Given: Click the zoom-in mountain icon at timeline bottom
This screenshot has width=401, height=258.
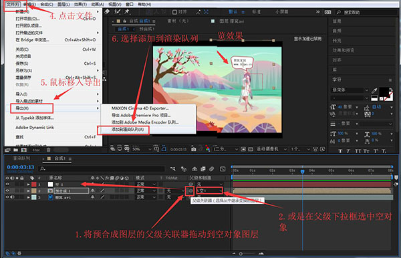Looking at the screenshot, I should point(261,253).
